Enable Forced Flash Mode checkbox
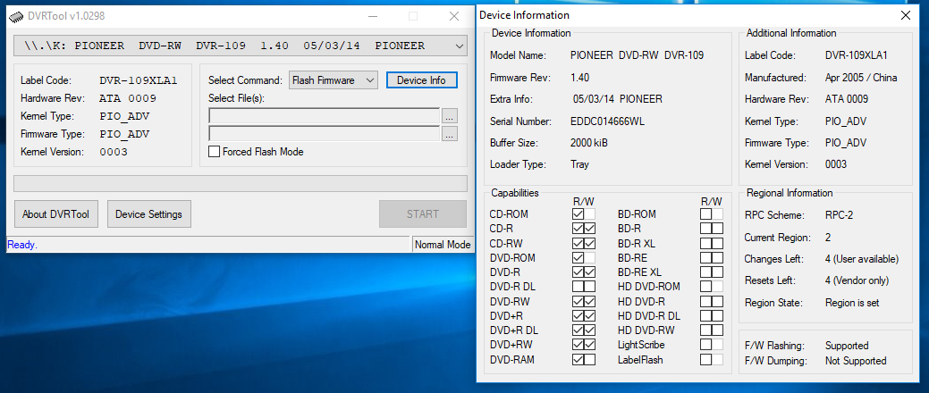Screen dimensions: 929x393 point(215,152)
